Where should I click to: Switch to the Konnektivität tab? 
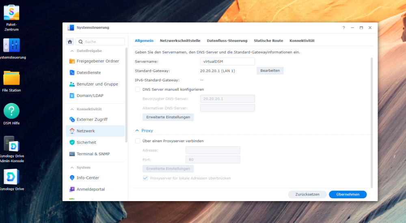pos(302,41)
